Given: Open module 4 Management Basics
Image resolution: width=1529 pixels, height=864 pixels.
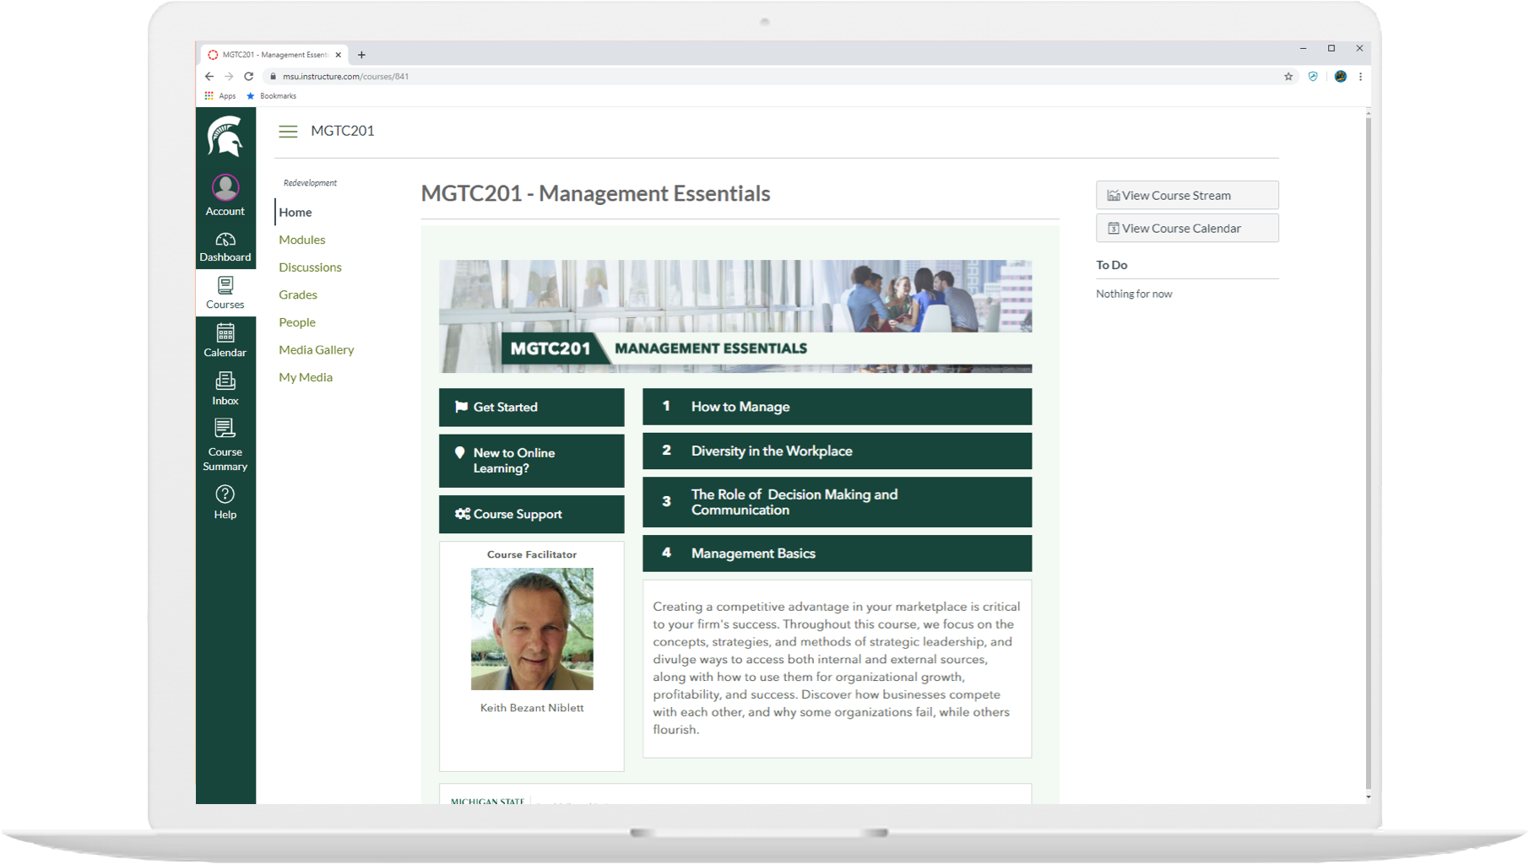Looking at the screenshot, I should click(x=837, y=553).
